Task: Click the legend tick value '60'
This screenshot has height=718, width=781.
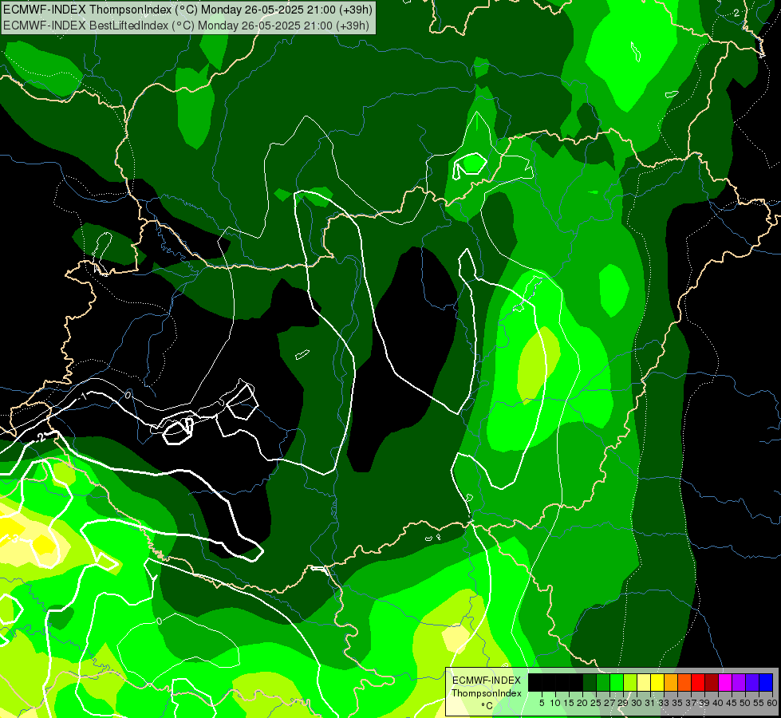Action: 772,703
